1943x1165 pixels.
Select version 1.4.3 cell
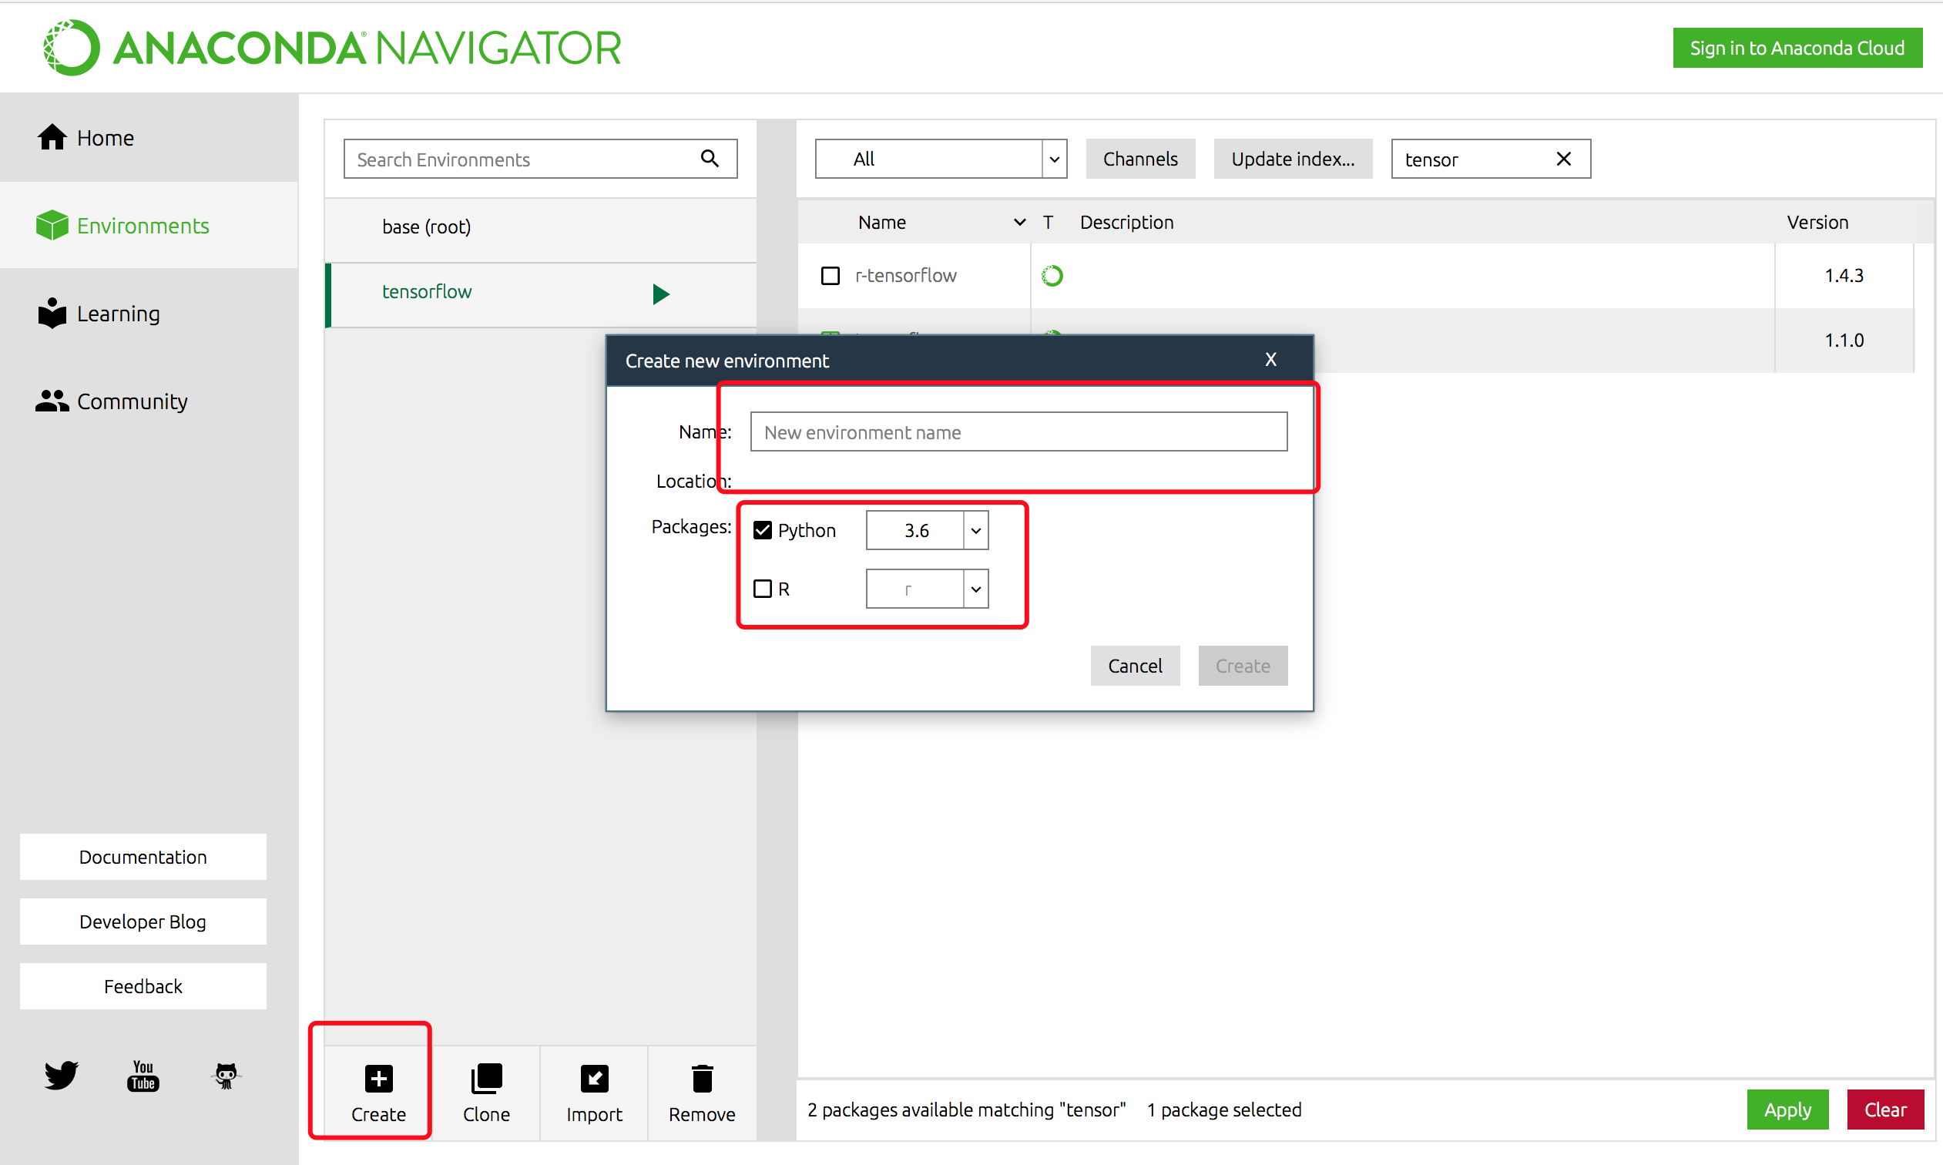[1844, 276]
